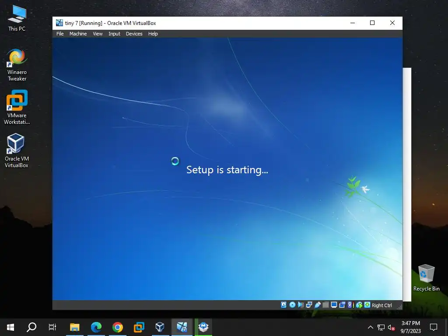Open the File menu
Image resolution: width=448 pixels, height=336 pixels.
click(60, 34)
